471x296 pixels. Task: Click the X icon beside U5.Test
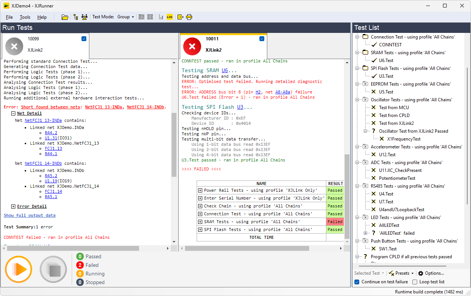coord(373,92)
